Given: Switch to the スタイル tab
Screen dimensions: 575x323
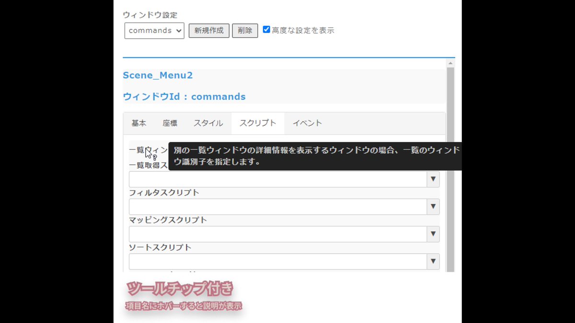Looking at the screenshot, I should pyautogui.click(x=208, y=123).
